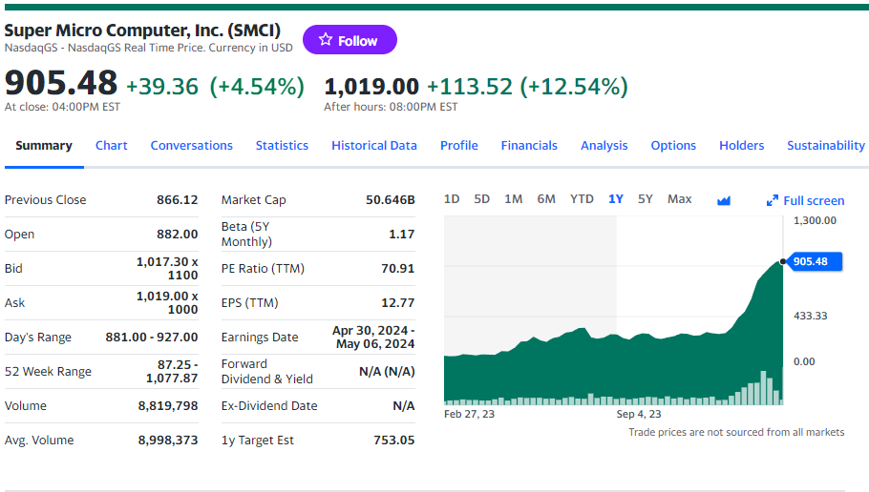Click the 905.48 price label on chart

(x=815, y=262)
